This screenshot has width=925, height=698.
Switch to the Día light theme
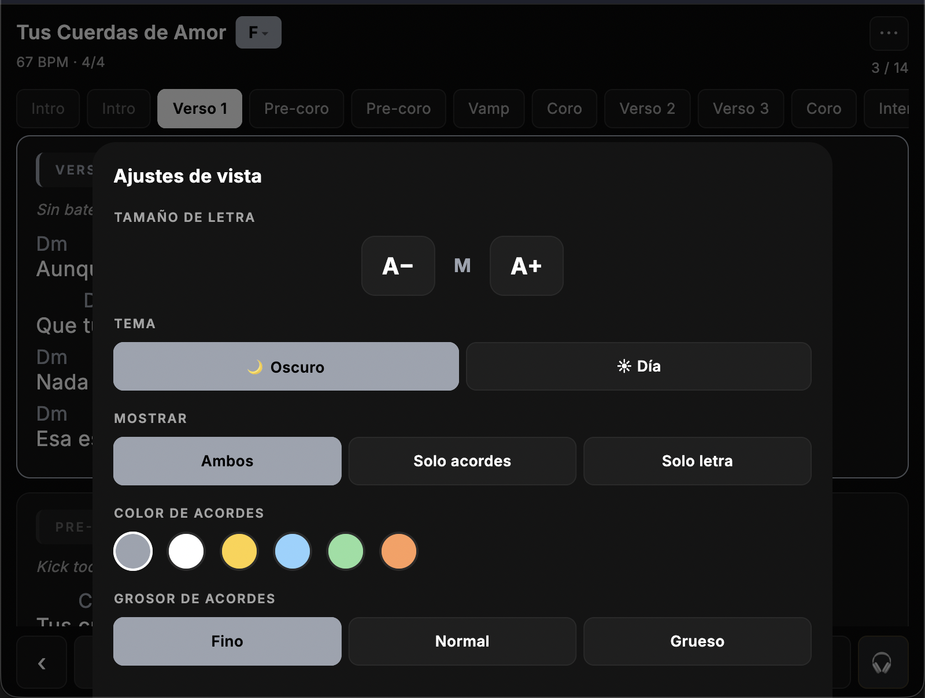click(x=639, y=366)
